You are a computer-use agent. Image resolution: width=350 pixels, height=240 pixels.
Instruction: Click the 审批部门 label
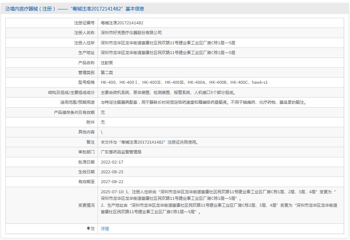86,152
